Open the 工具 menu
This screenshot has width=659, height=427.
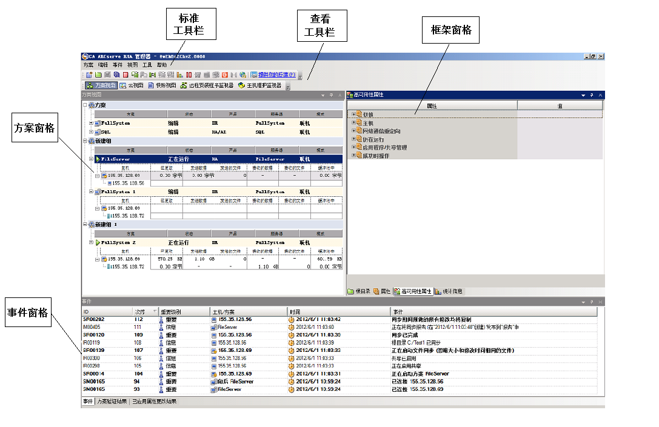coord(147,65)
